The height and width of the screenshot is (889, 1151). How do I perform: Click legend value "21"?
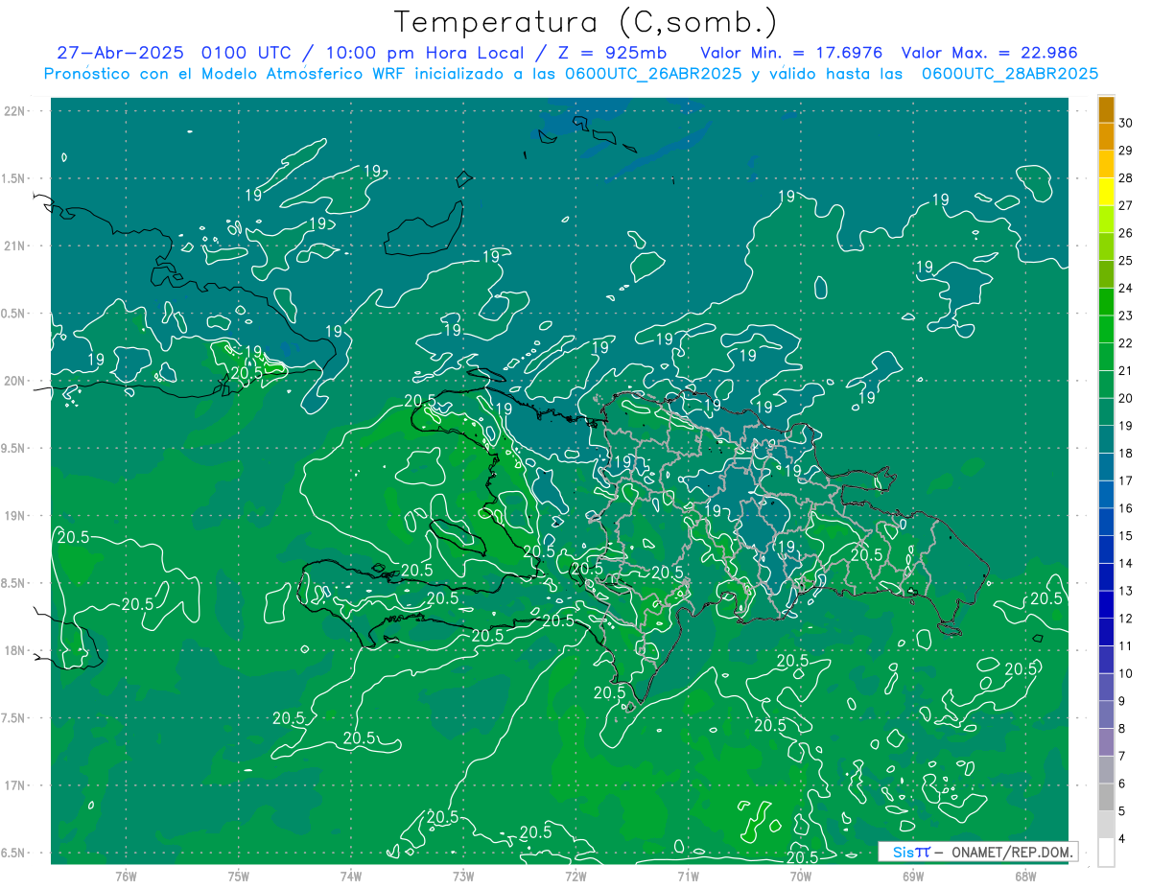(x=1126, y=370)
